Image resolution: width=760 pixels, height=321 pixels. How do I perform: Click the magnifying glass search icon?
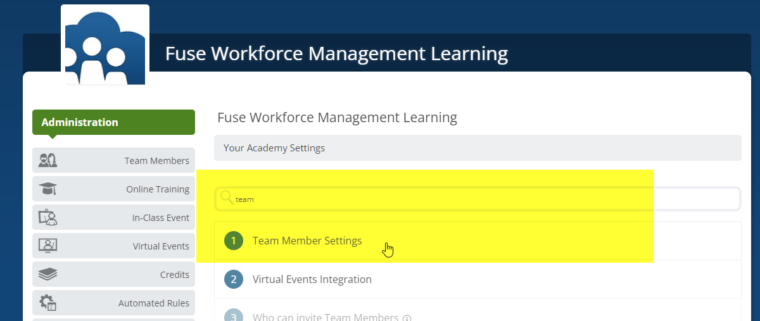[226, 198]
